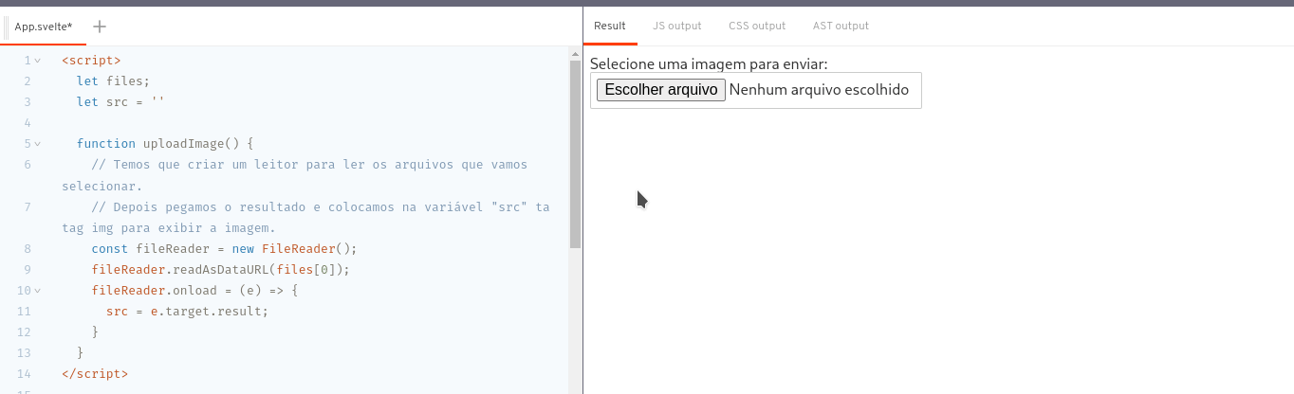The height and width of the screenshot is (394, 1294).
Task: Select the App.svelte* file tab
Action: (x=44, y=27)
